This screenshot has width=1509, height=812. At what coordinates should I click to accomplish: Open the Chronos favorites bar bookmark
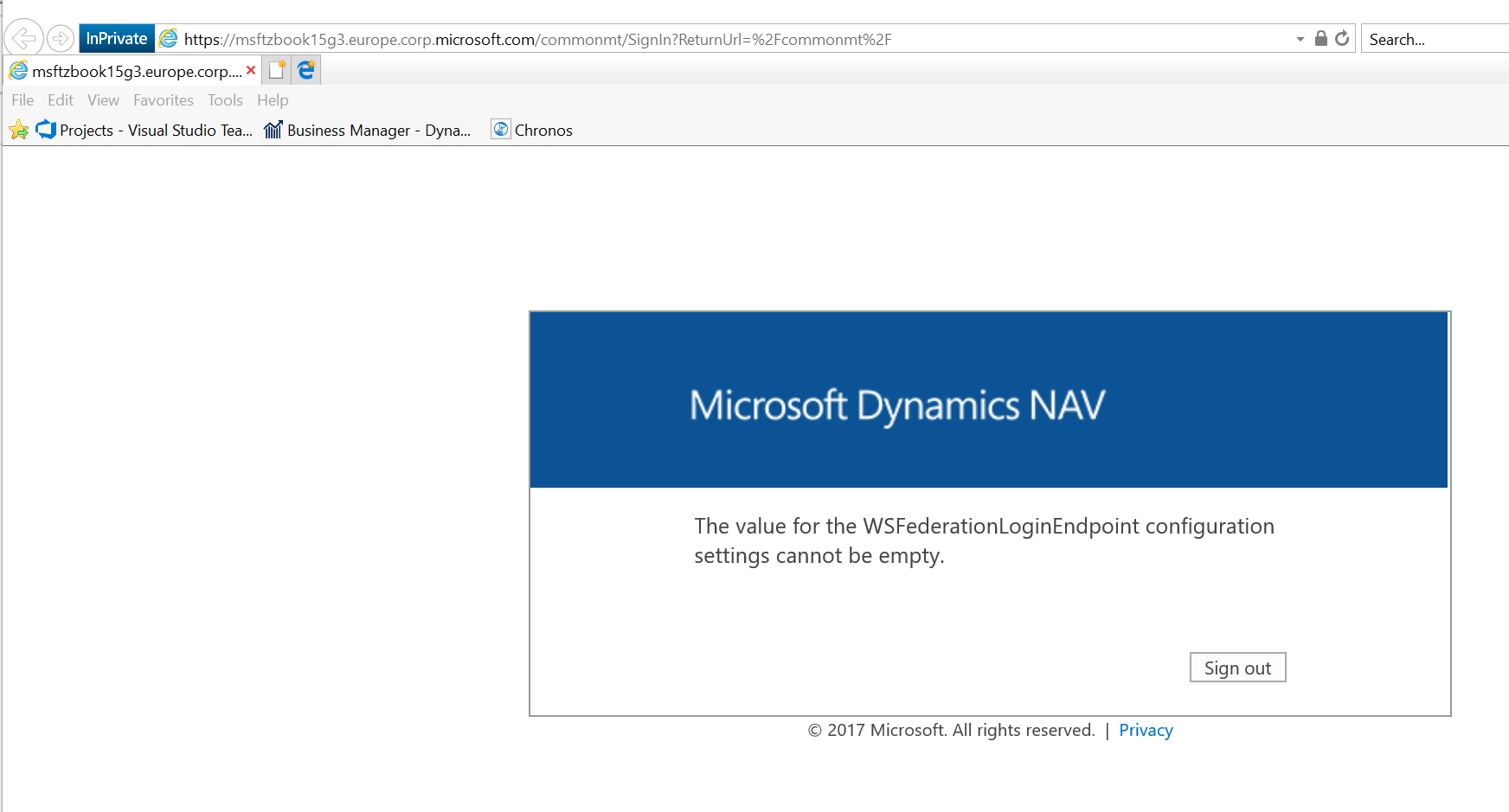(x=532, y=131)
